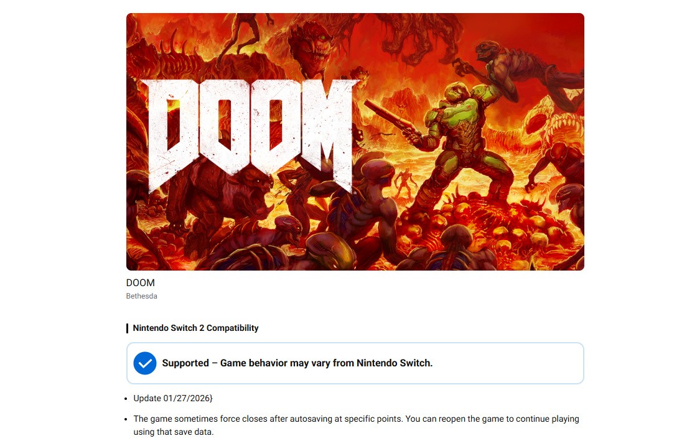Click the Nintendo Switch 2 Compatibility heading

tap(195, 328)
